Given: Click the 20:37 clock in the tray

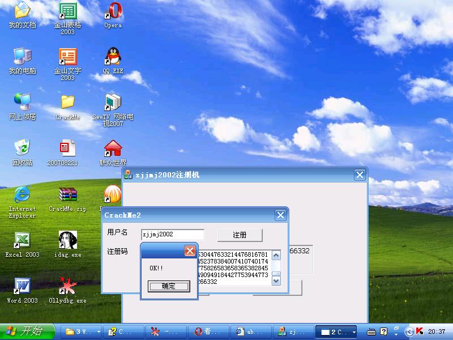Looking at the screenshot, I should tap(437, 331).
